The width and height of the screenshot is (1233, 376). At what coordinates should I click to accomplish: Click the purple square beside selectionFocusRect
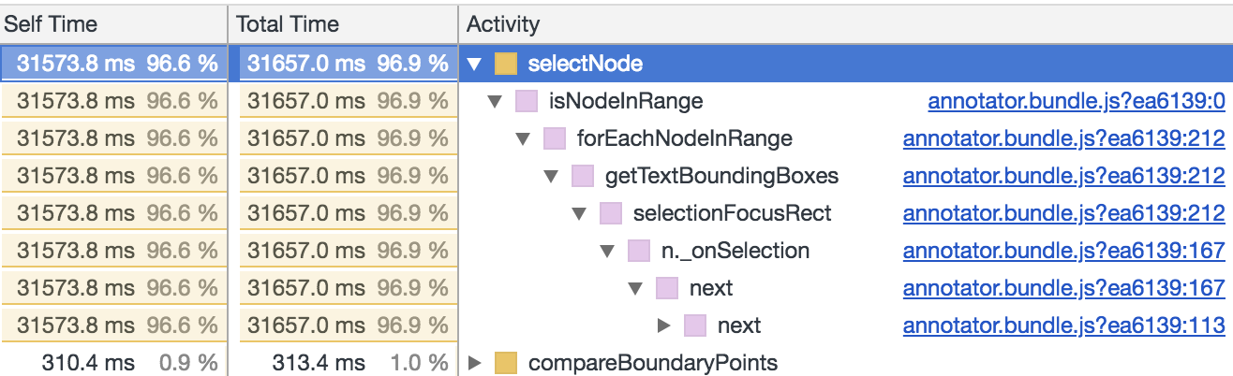click(x=611, y=213)
